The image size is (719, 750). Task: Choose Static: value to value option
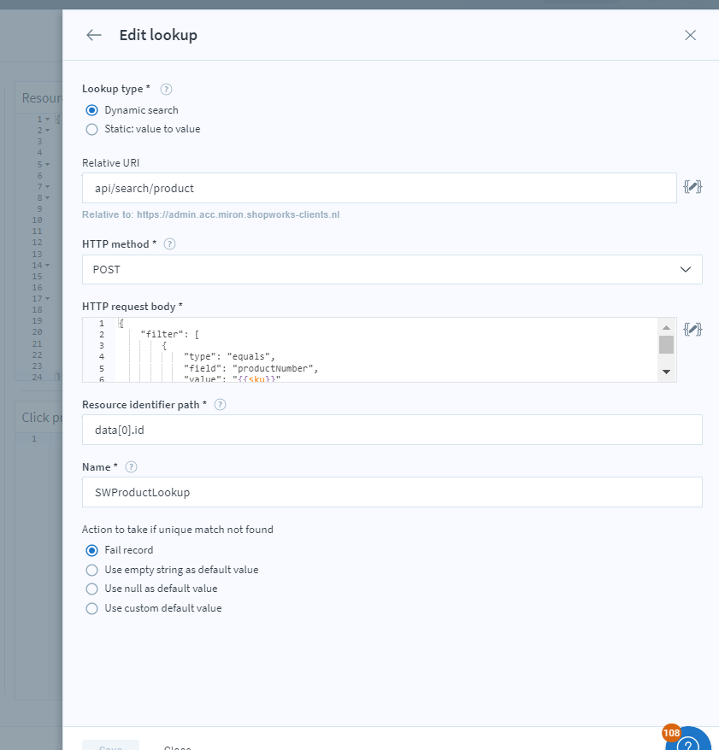click(92, 130)
